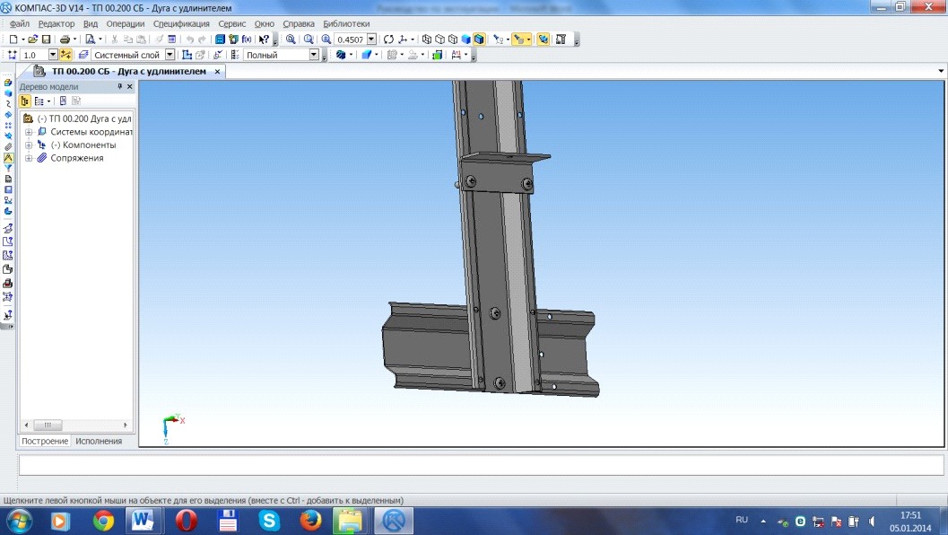Expand the Сопряжения tree node
Screen dimensions: 948x535
click(29, 158)
